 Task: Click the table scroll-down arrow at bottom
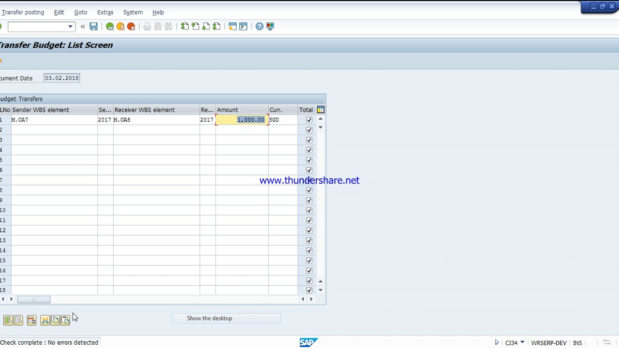320,290
